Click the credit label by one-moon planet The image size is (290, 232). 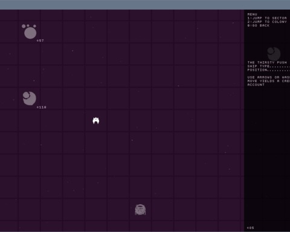(42, 107)
